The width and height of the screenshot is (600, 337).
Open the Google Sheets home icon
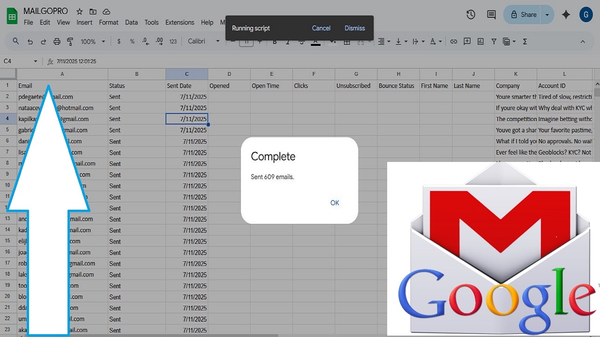12,16
